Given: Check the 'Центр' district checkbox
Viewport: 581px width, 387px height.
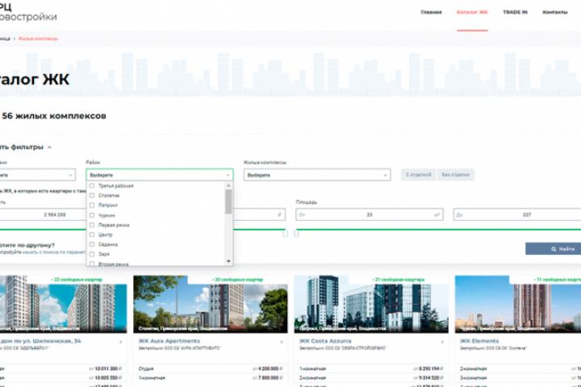Looking at the screenshot, I should pyautogui.click(x=92, y=235).
